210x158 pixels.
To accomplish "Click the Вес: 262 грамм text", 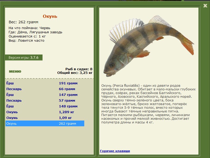I will (x=23, y=22).
